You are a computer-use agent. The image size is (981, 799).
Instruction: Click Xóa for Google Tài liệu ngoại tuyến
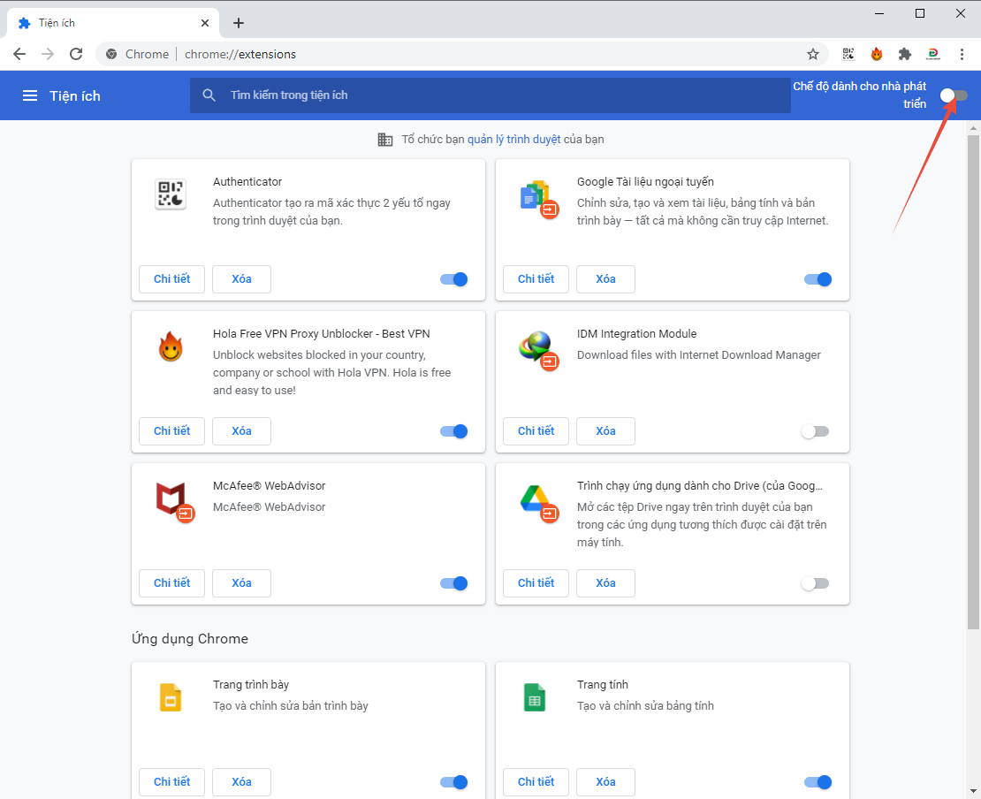(x=605, y=279)
